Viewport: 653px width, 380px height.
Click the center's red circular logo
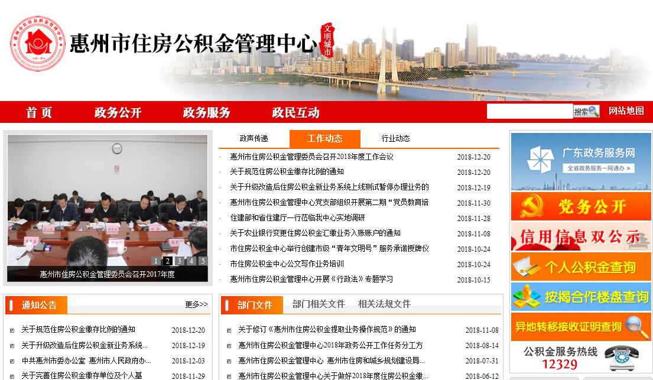[37, 44]
